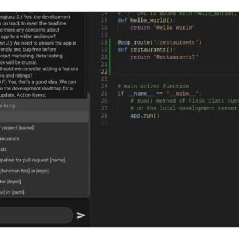This screenshot has height=239, width=239.
Task: Click the @app.route("/restaurants") decorator line
Action: 160,42
